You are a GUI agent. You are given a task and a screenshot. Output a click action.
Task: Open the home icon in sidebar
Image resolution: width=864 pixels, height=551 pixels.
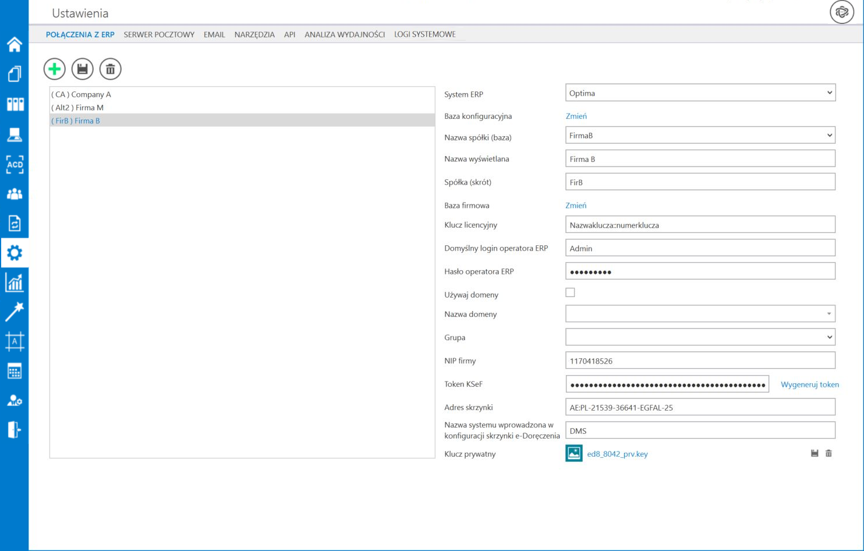15,44
